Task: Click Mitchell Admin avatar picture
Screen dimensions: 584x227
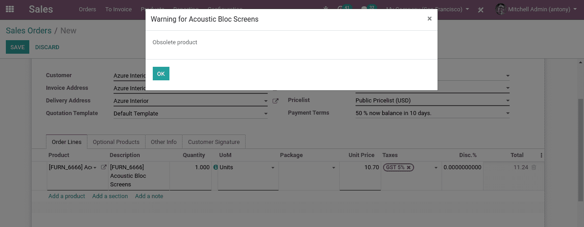Action: 500,9
